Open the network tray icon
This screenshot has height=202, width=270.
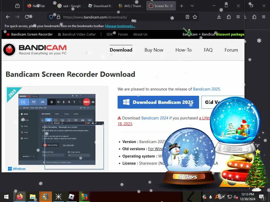[229, 197]
